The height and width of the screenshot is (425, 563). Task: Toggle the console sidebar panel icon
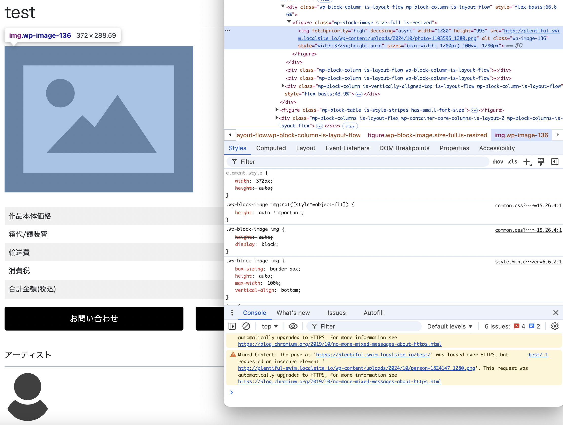[232, 326]
